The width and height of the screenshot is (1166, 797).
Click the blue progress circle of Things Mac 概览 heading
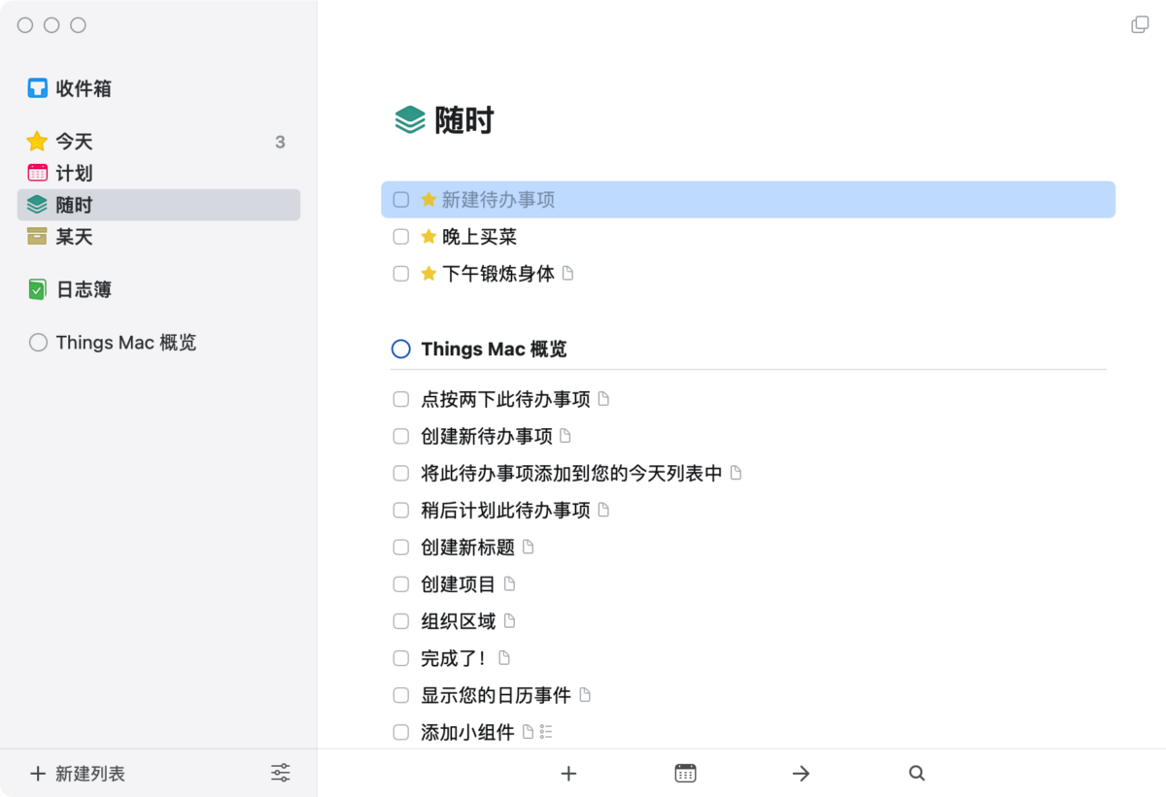[400, 349]
